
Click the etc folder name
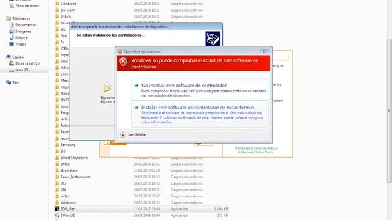point(63,29)
